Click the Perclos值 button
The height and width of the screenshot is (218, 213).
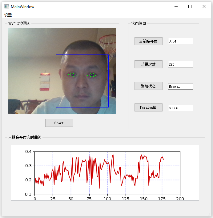tap(148, 107)
